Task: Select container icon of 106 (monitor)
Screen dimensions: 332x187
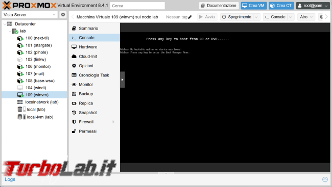Action: pos(20,67)
